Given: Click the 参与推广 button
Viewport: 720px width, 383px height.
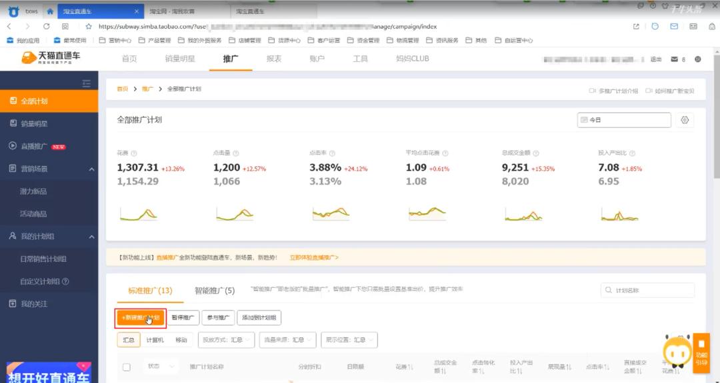Looking at the screenshot, I should click(218, 318).
